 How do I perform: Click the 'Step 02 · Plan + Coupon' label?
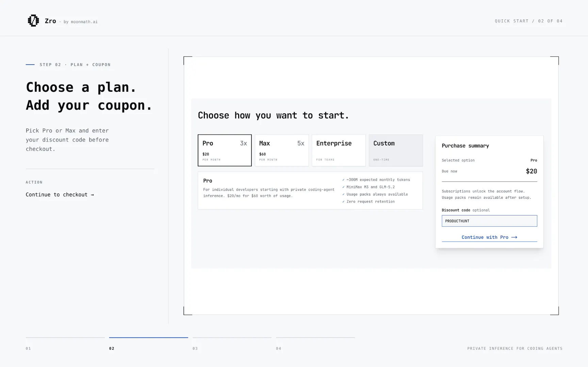point(75,65)
